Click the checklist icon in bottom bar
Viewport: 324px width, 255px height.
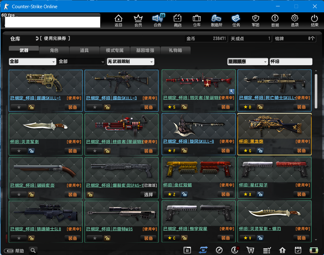tap(267, 250)
